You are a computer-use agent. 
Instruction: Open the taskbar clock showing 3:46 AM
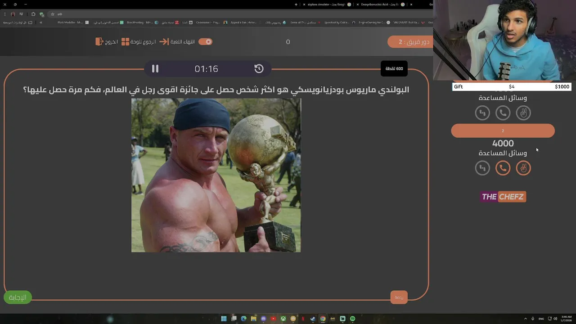click(x=567, y=319)
